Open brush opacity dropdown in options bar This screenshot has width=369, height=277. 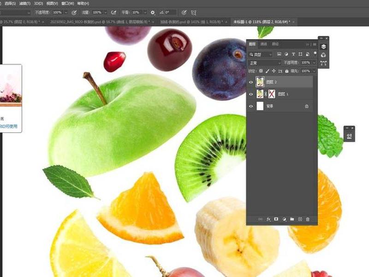pos(66,12)
